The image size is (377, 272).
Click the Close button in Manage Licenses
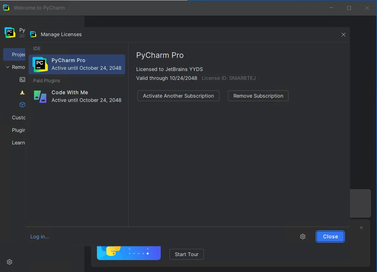(x=330, y=237)
